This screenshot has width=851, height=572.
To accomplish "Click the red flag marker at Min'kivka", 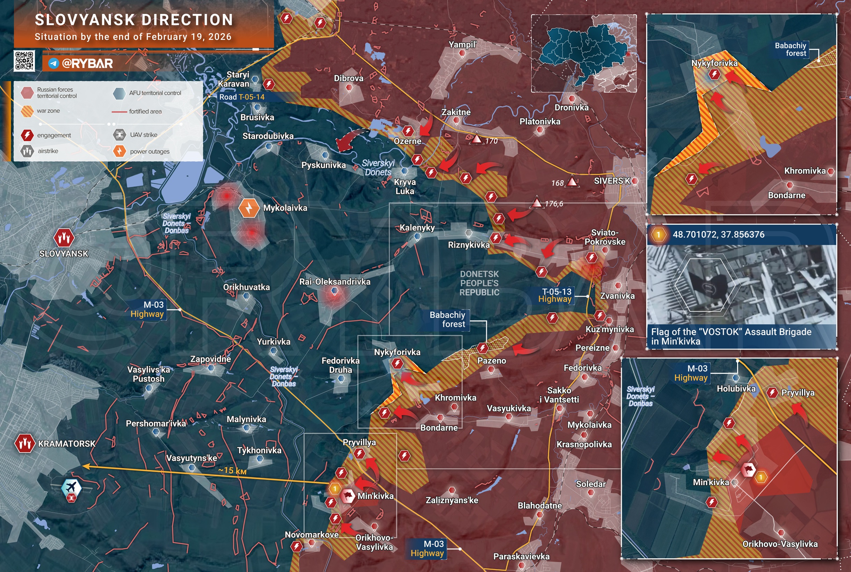I will (348, 496).
